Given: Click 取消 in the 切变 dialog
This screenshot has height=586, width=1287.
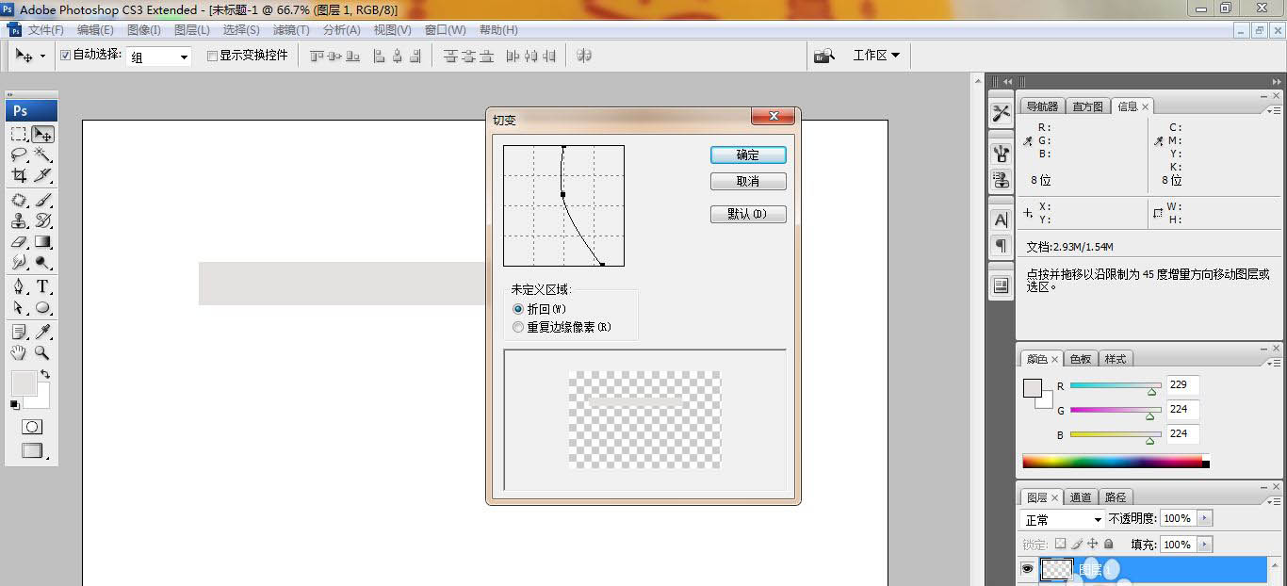Looking at the screenshot, I should coord(748,181).
